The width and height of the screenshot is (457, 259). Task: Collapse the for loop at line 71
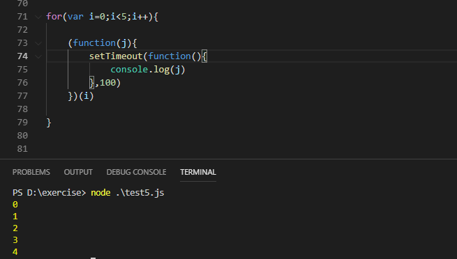pos(38,17)
